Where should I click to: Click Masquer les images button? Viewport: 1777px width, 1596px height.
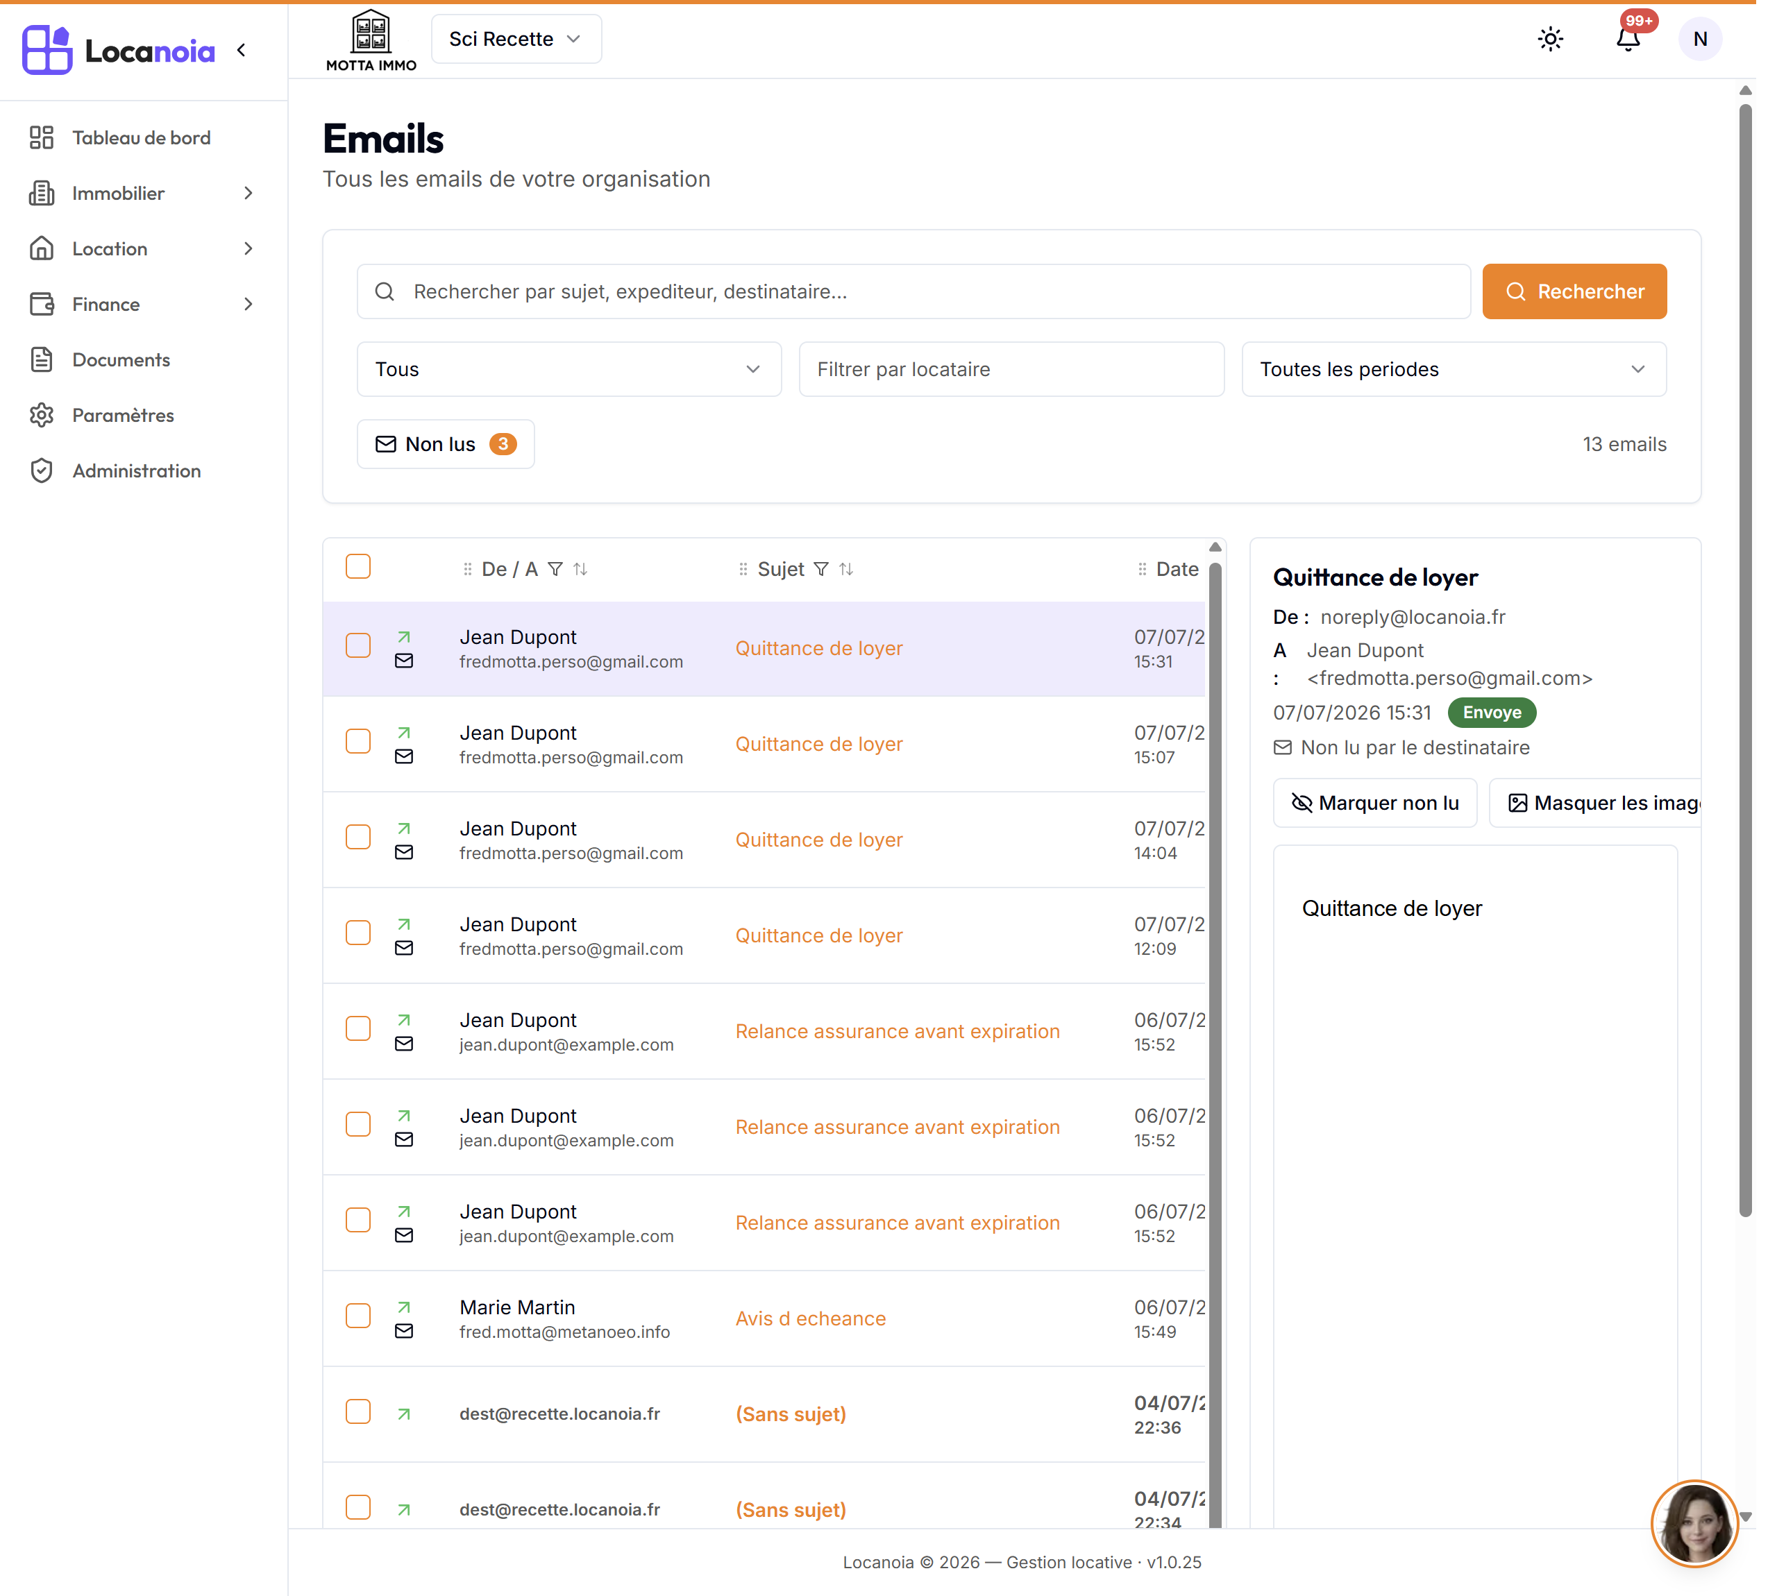[x=1595, y=802]
